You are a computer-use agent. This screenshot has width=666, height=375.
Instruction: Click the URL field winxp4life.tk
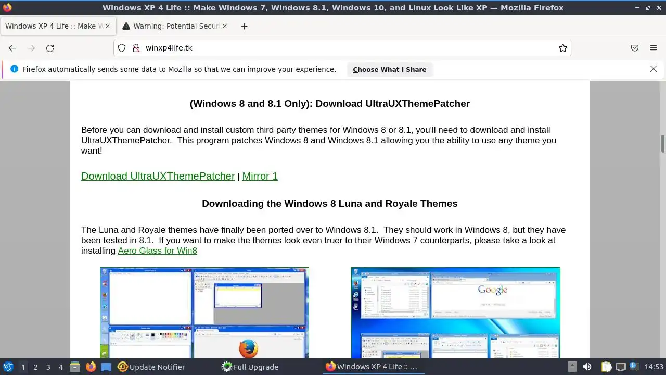click(343, 48)
